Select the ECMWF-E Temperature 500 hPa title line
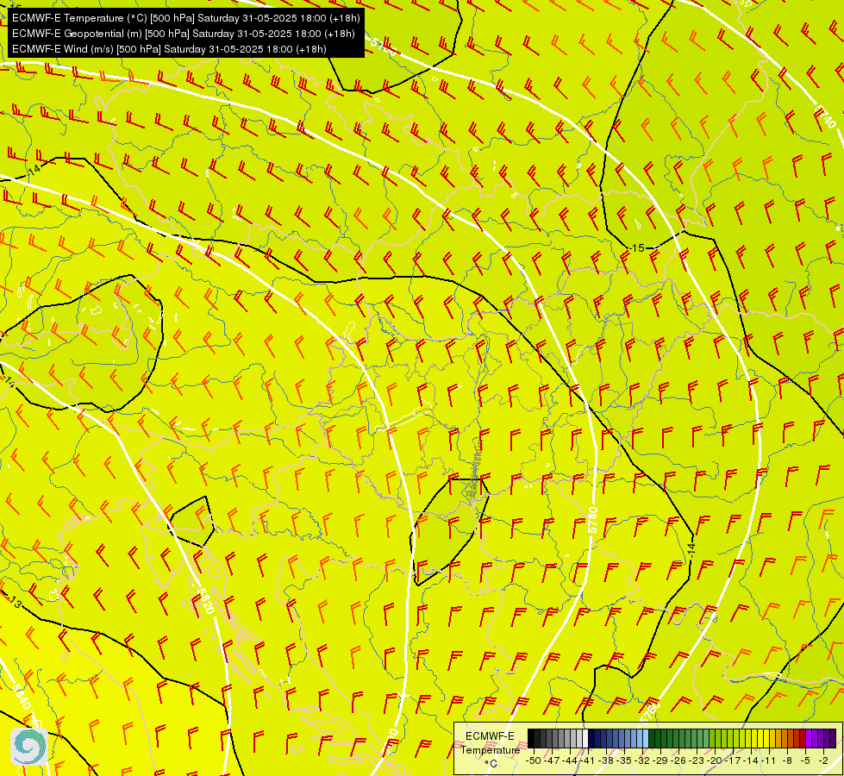 tap(185, 18)
